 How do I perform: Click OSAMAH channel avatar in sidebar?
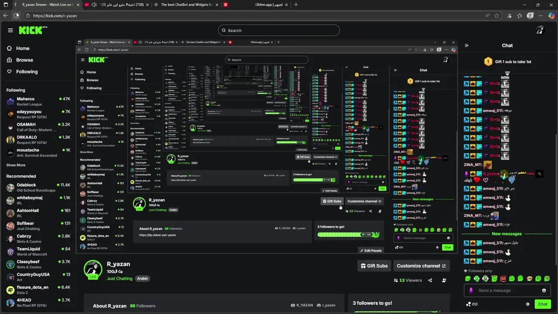(x=10, y=127)
